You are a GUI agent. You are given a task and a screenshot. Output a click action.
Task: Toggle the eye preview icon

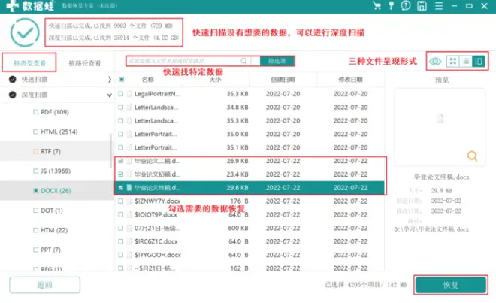(x=435, y=61)
